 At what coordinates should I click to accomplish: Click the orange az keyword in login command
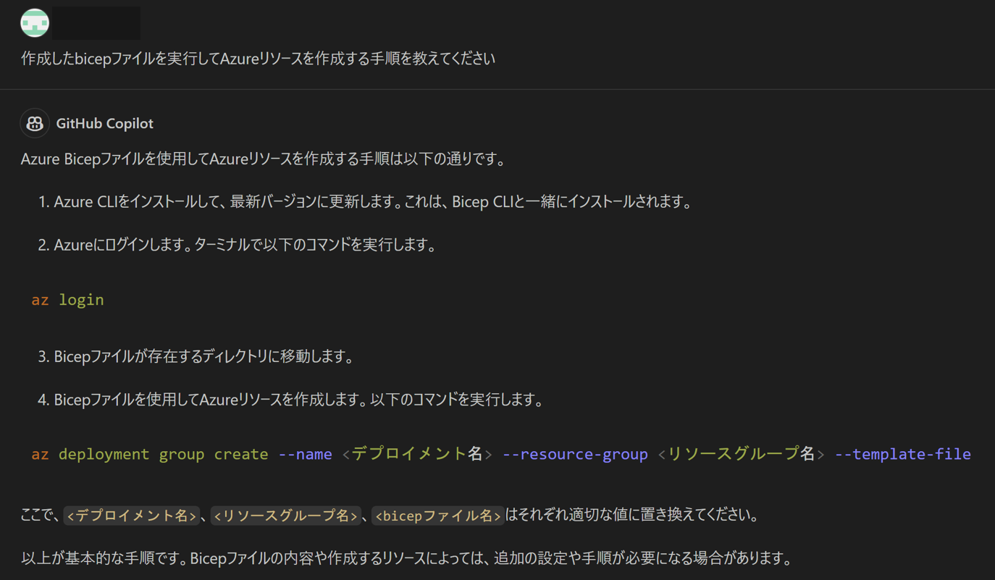click(40, 299)
